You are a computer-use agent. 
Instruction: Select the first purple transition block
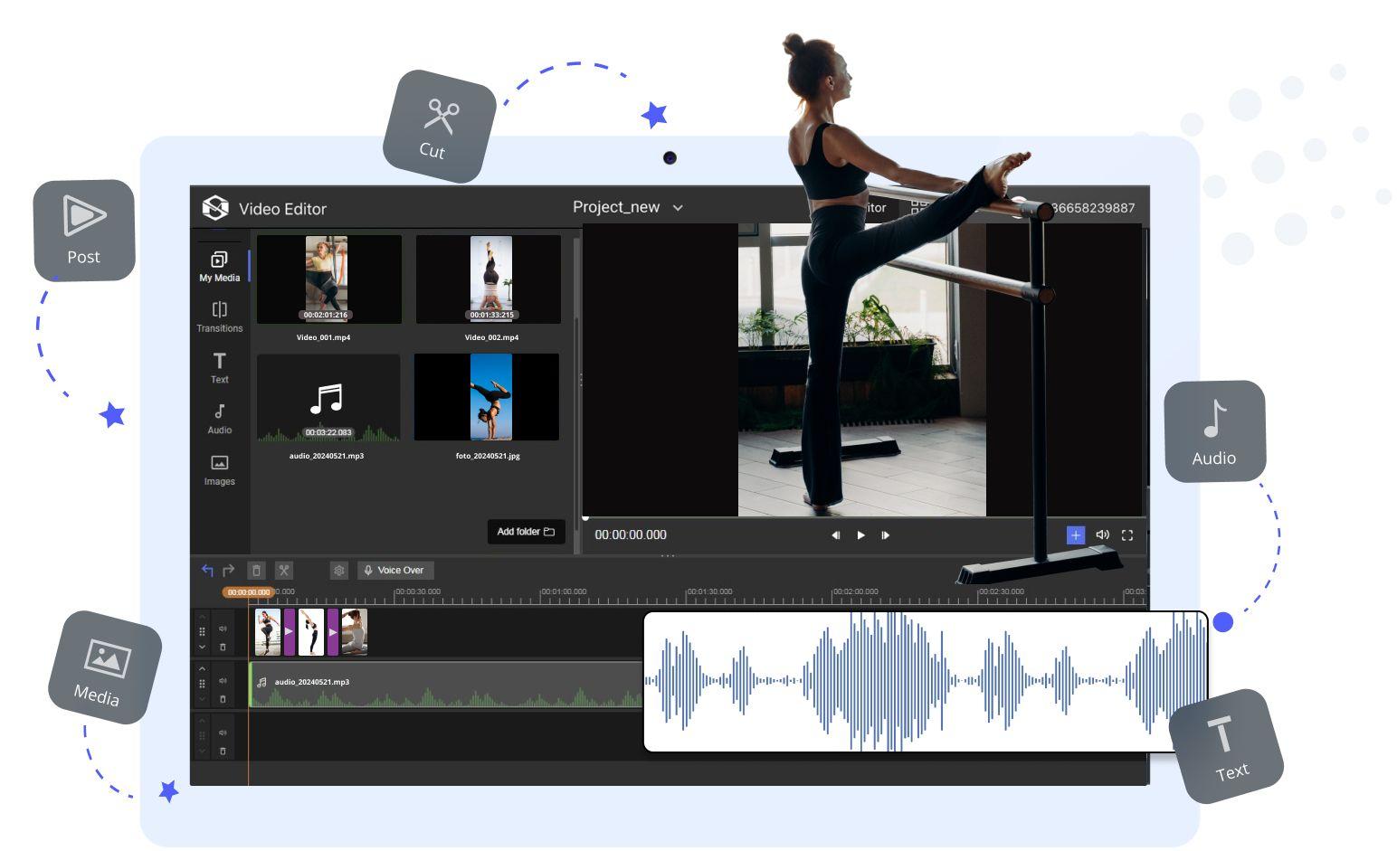pos(289,632)
